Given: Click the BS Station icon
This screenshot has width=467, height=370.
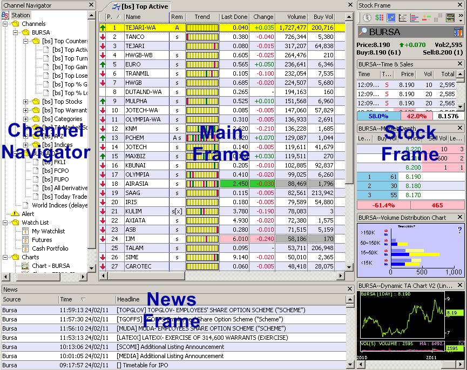Looking at the screenshot, I should (5, 15).
